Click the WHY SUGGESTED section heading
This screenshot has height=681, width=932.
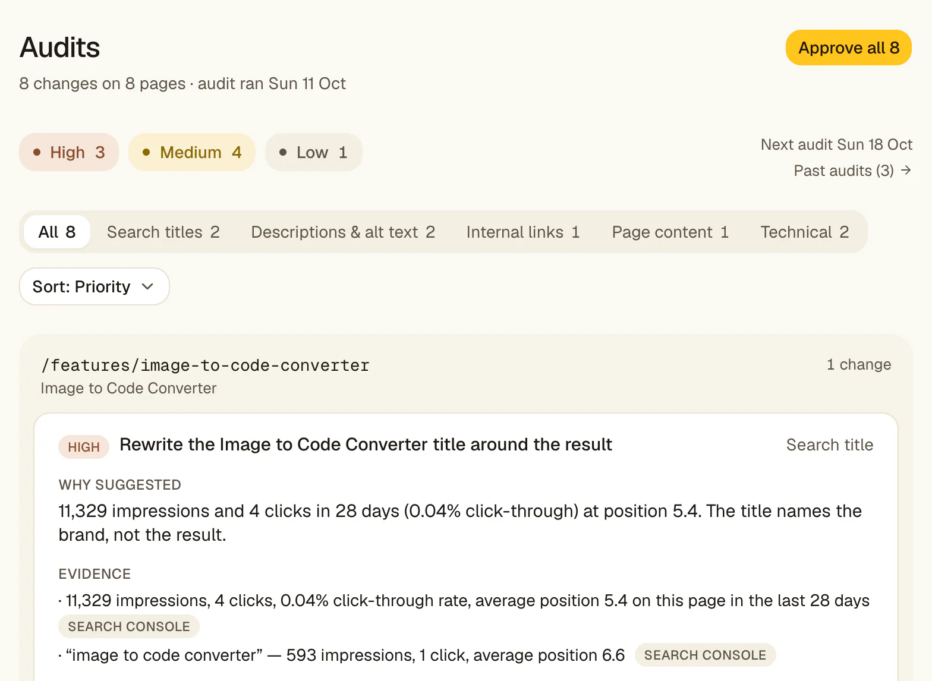tap(119, 485)
